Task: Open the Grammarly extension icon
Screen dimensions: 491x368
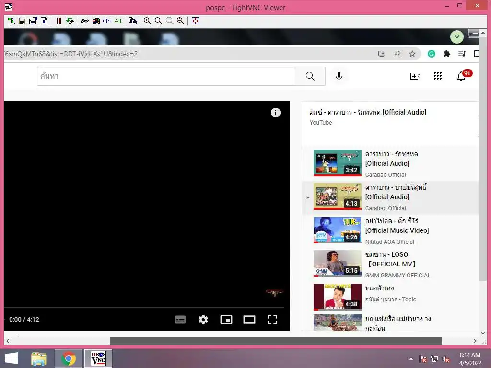Action: [x=432, y=54]
